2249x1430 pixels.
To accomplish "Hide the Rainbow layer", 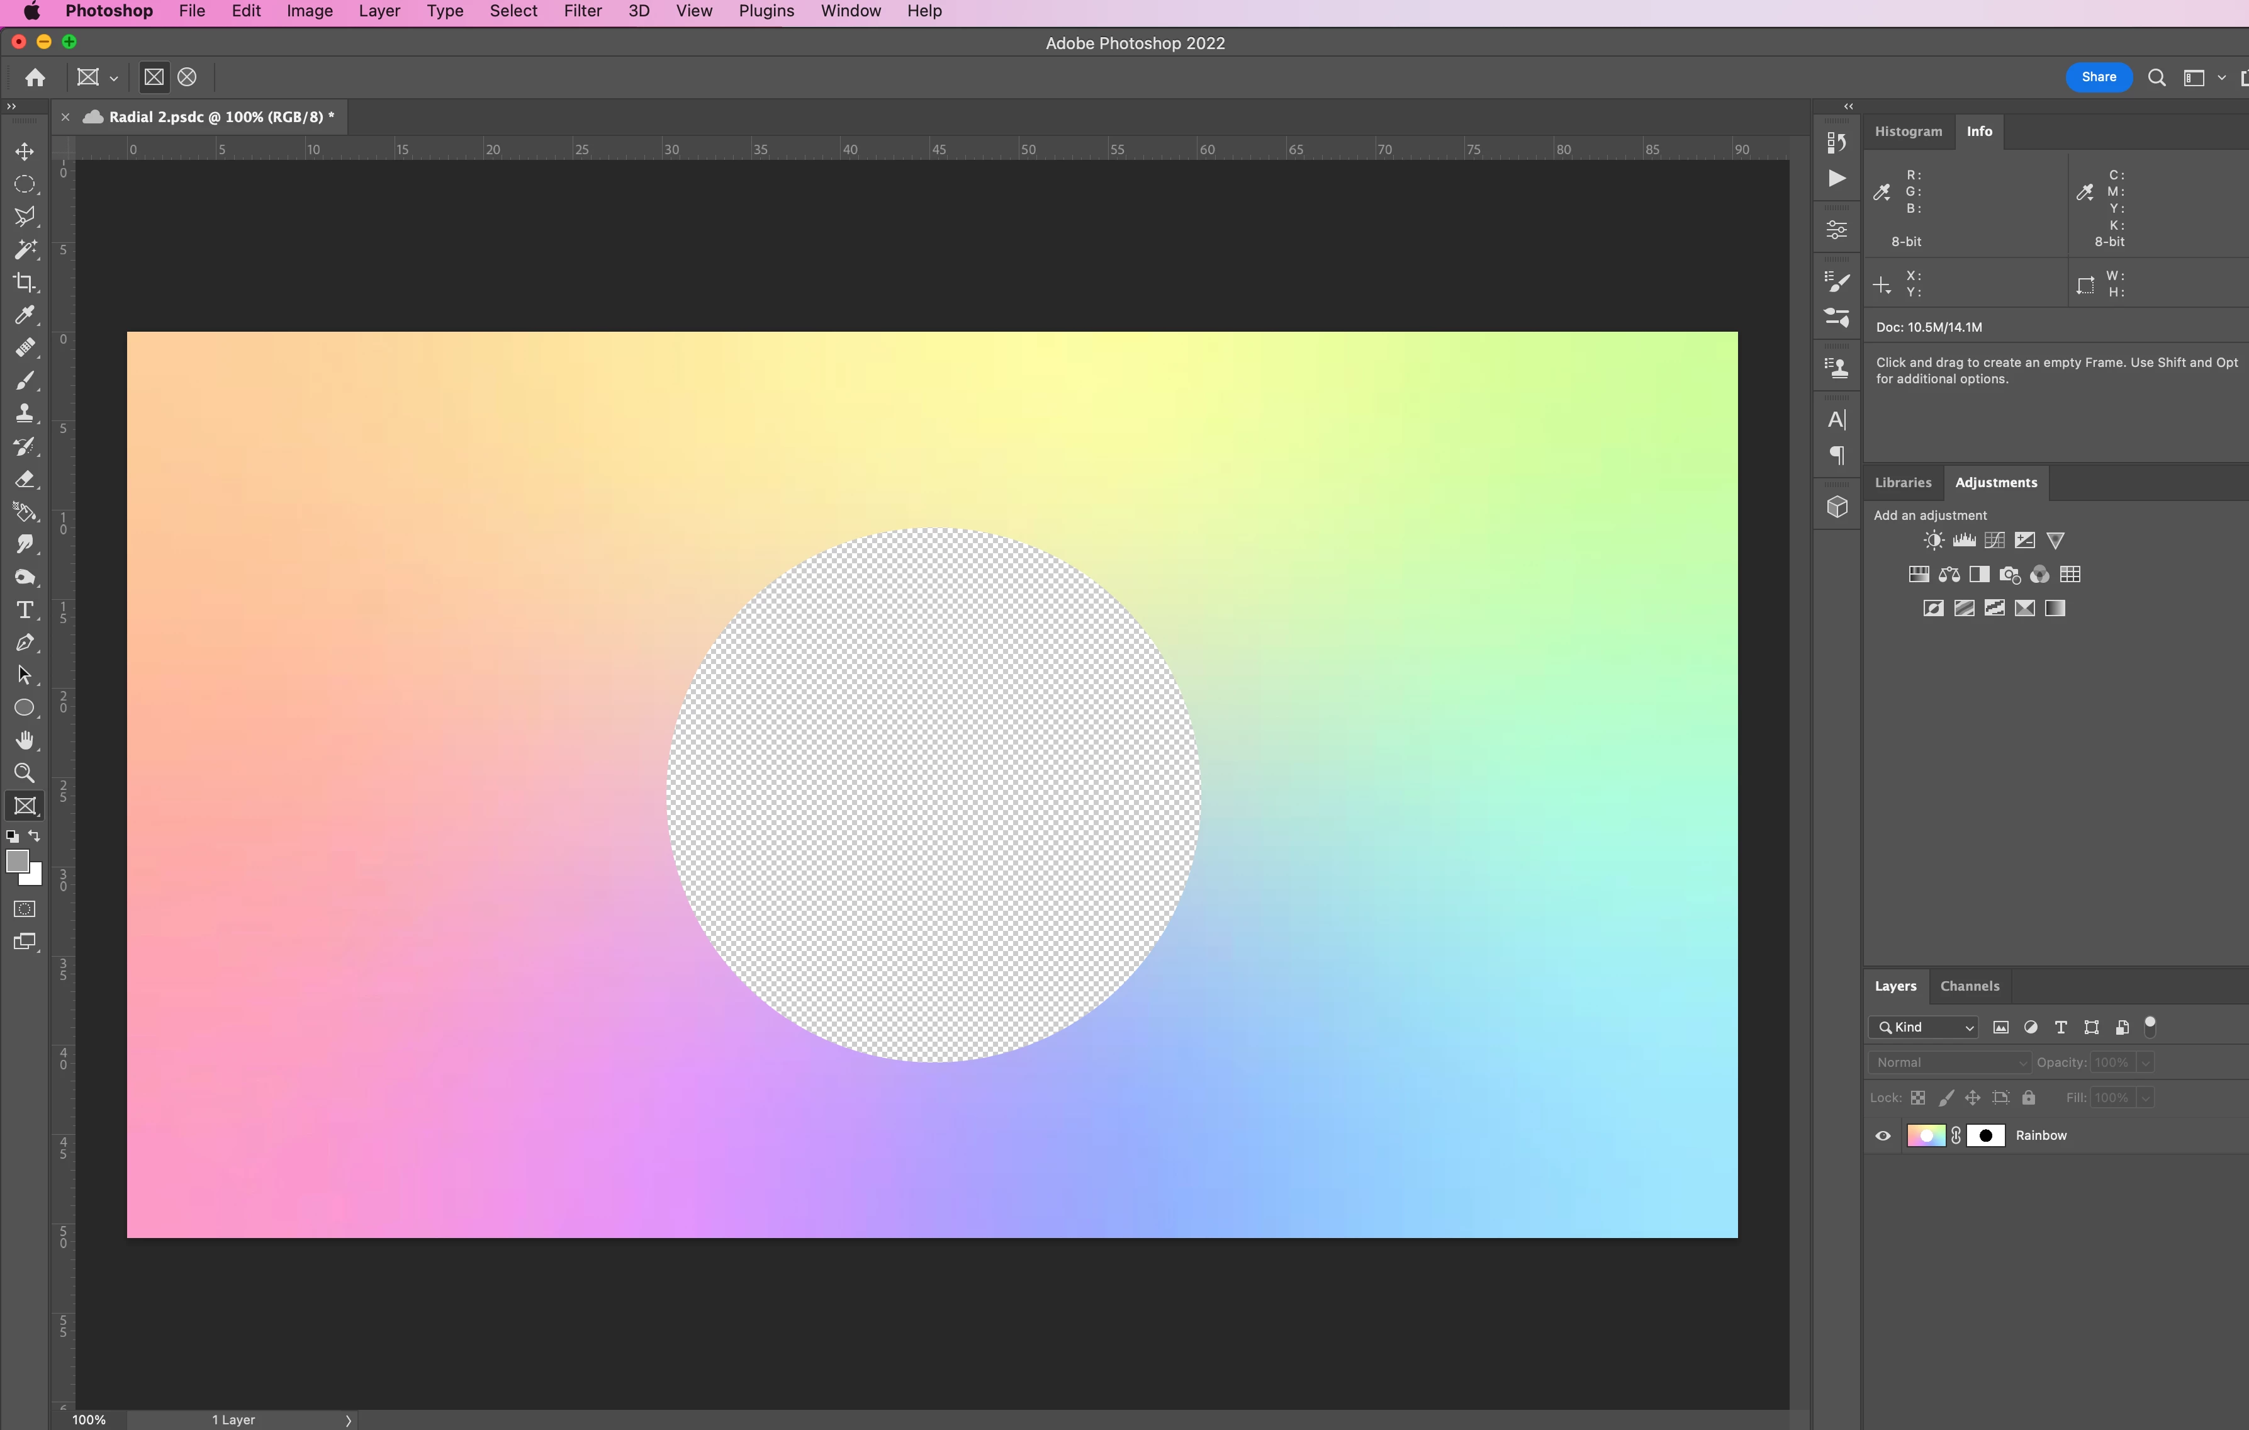I will (x=1883, y=1136).
